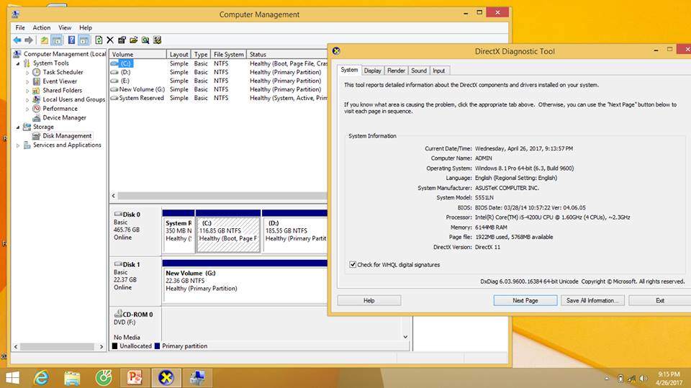Click the Delete X toolbar icon
This screenshot has height=388, width=691.
click(110, 40)
